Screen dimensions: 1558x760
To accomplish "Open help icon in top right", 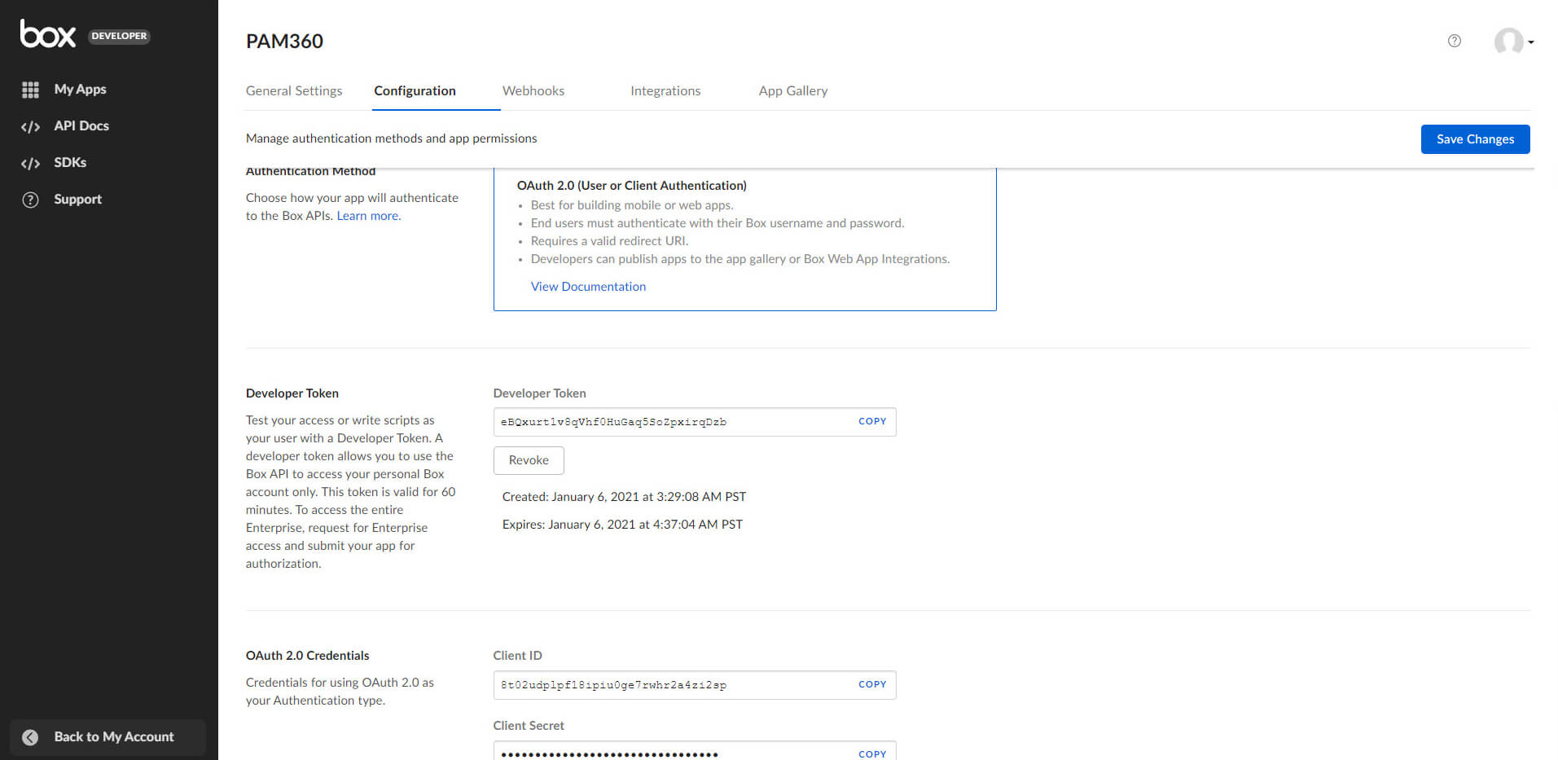I will click(1454, 41).
